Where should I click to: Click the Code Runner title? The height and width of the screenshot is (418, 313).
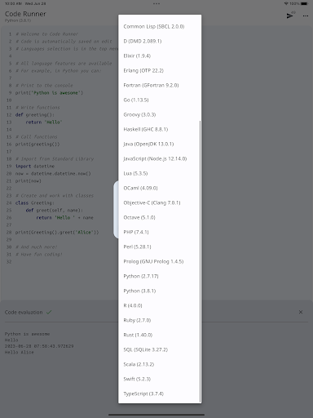[25, 14]
